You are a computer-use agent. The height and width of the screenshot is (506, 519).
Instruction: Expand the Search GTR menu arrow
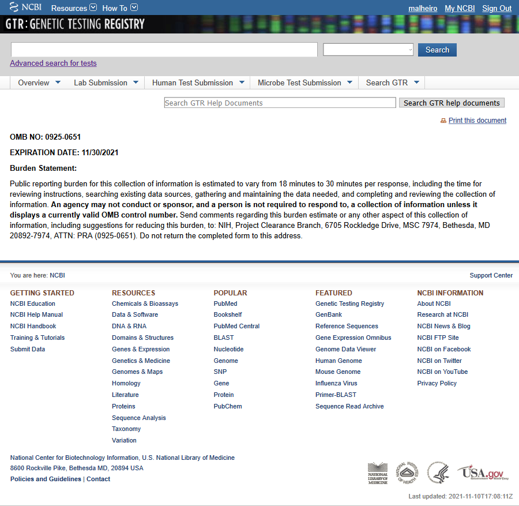[x=416, y=83]
